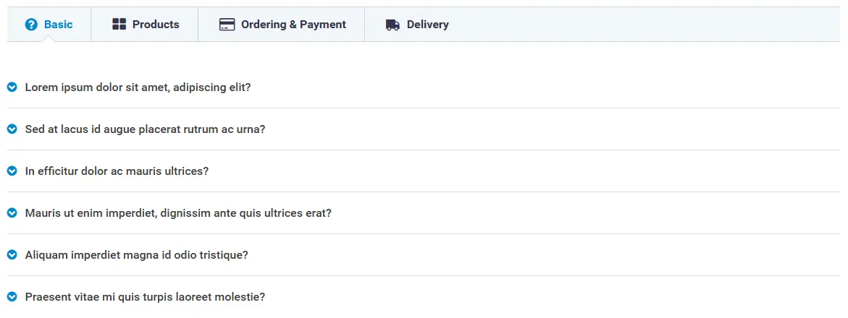Click question text 'In efficitur dolor ac mauris ultrices?'
This screenshot has height=318, width=848.
pyautogui.click(x=117, y=171)
